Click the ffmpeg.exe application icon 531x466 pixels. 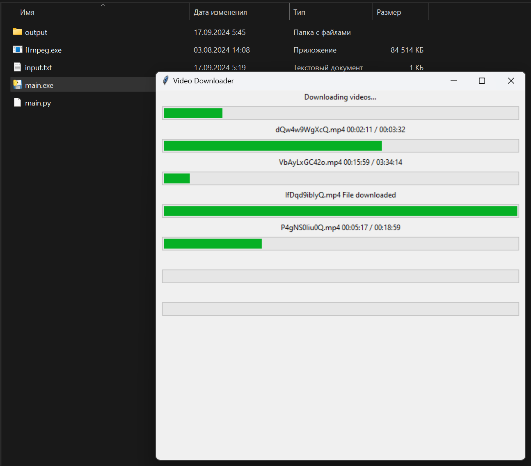click(17, 50)
